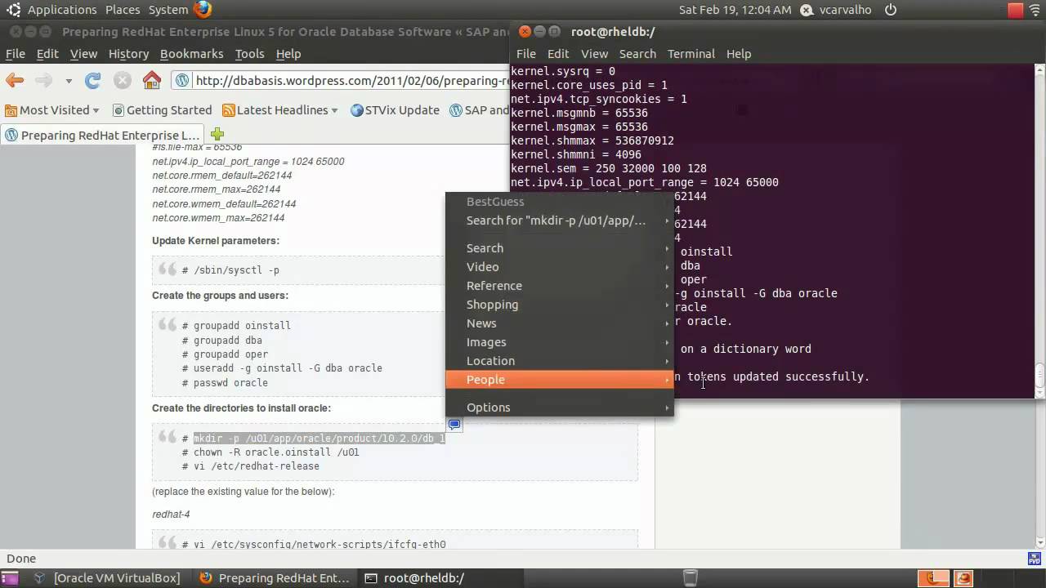The height and width of the screenshot is (588, 1046).
Task: Click the Latest Headlines RSS feed icon
Action: tap(229, 110)
